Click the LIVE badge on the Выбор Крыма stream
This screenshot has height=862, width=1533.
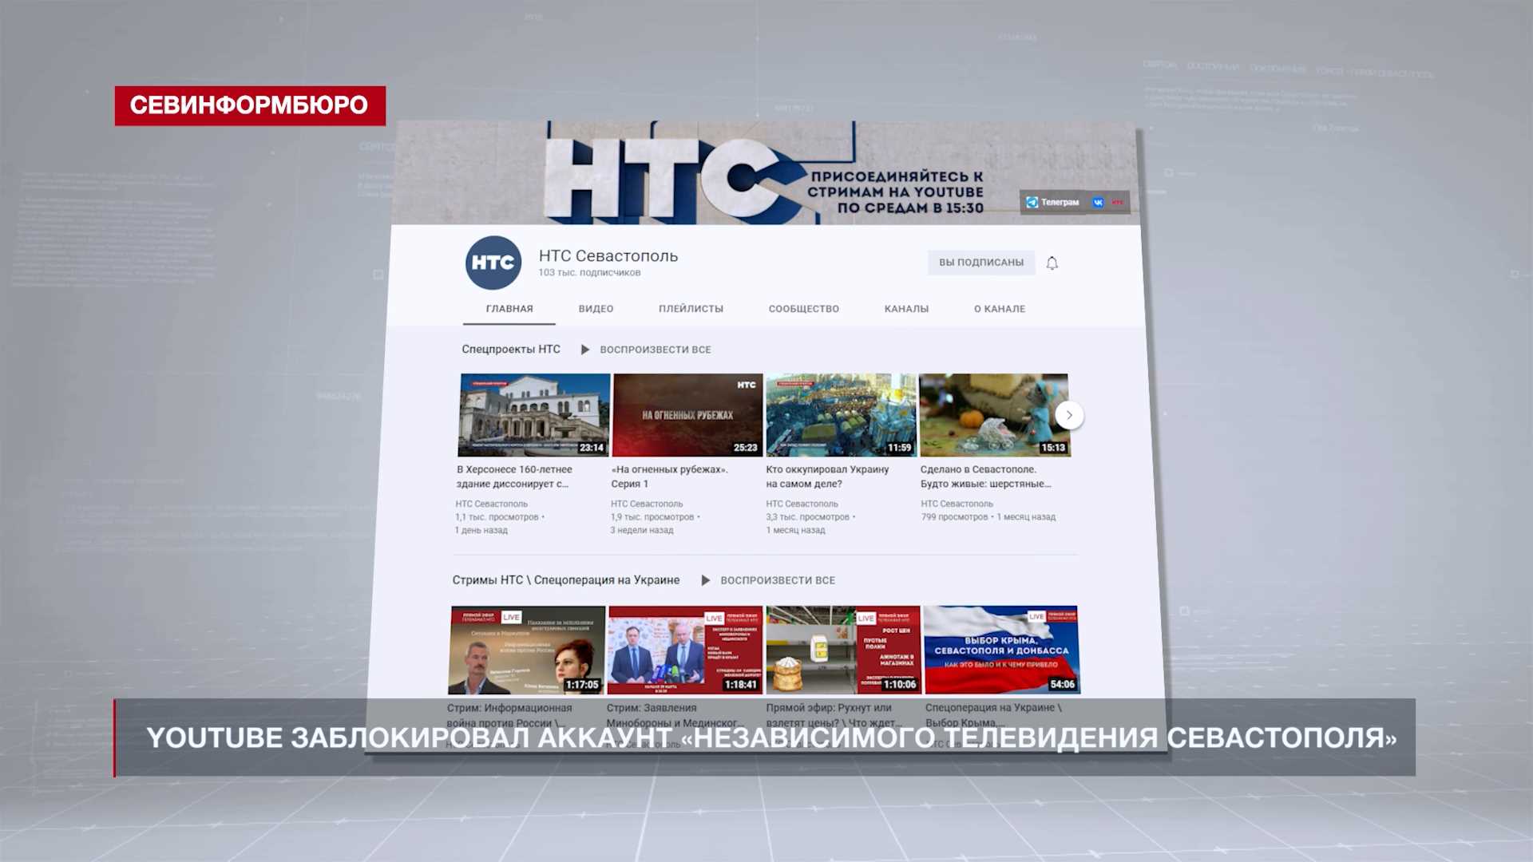[1036, 616]
